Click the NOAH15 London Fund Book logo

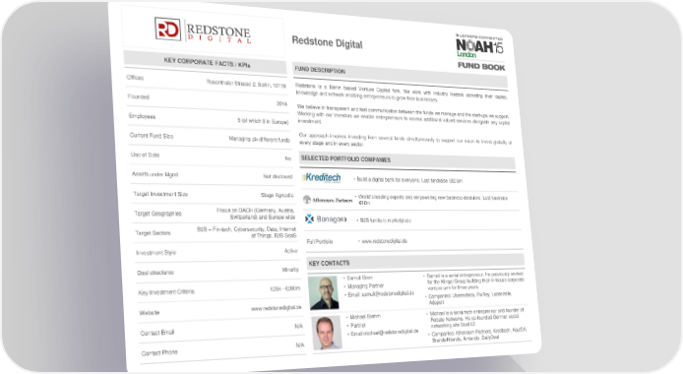coord(480,52)
